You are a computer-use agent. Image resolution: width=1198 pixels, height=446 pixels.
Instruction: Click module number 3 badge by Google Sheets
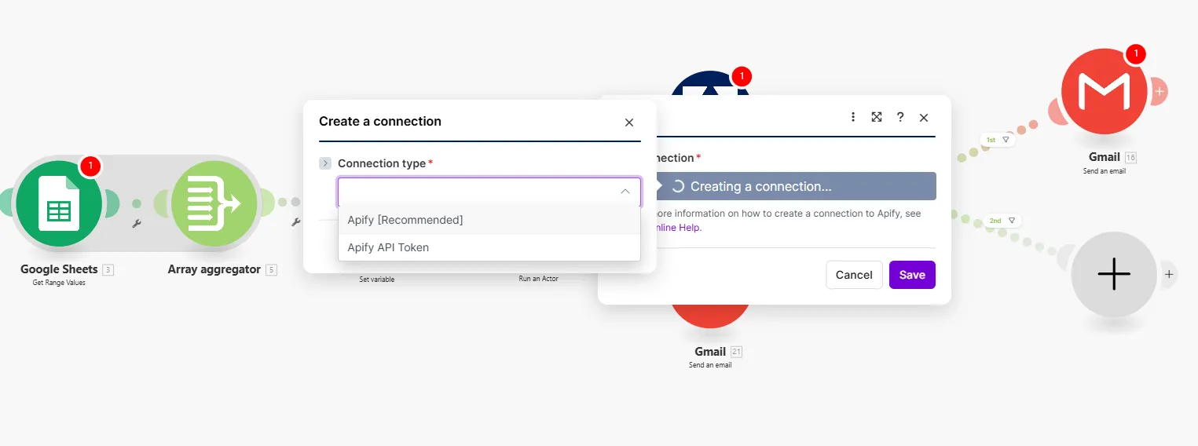point(108,270)
